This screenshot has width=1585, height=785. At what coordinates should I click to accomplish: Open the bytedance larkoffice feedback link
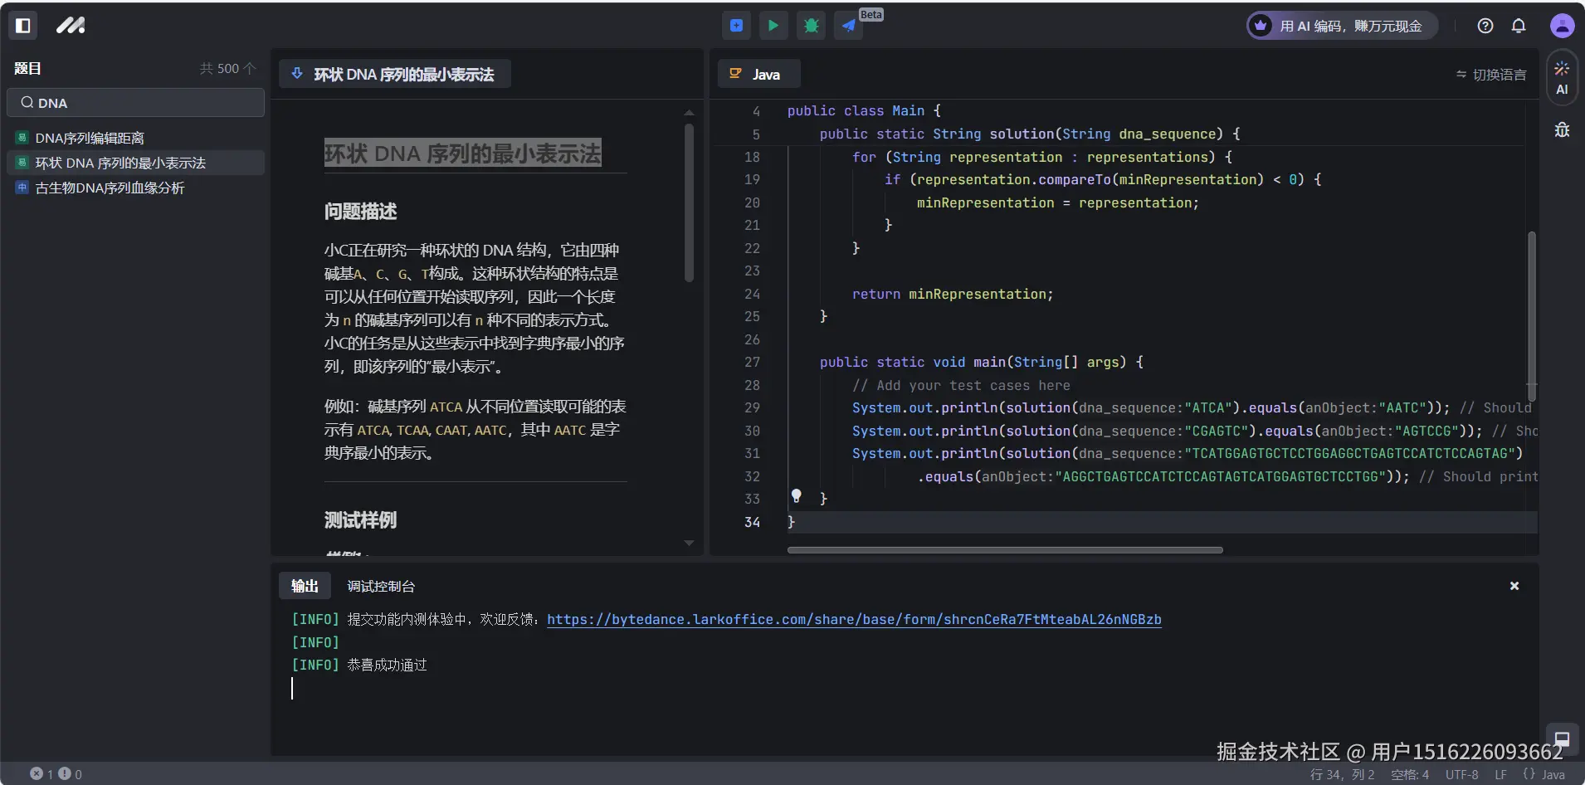pos(854,620)
